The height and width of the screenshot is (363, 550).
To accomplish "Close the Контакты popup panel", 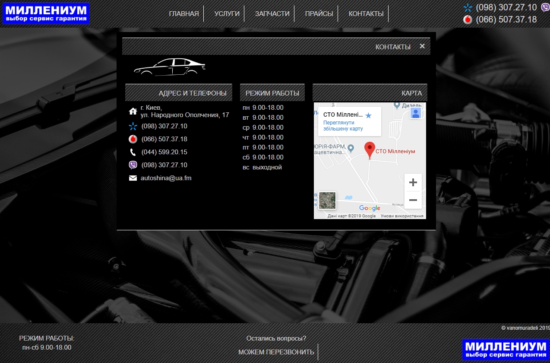I will pos(422,46).
